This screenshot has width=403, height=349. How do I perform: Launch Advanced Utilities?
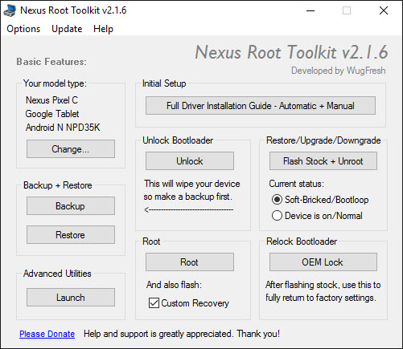click(71, 298)
